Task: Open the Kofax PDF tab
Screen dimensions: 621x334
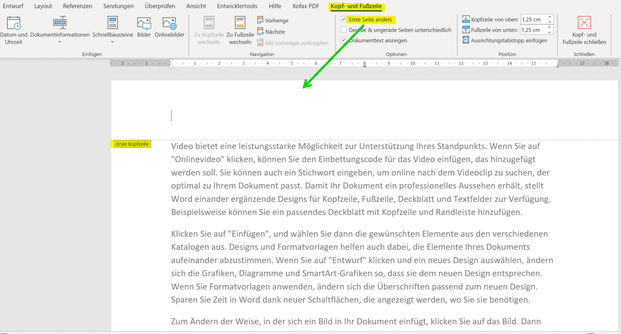Action: click(x=305, y=6)
